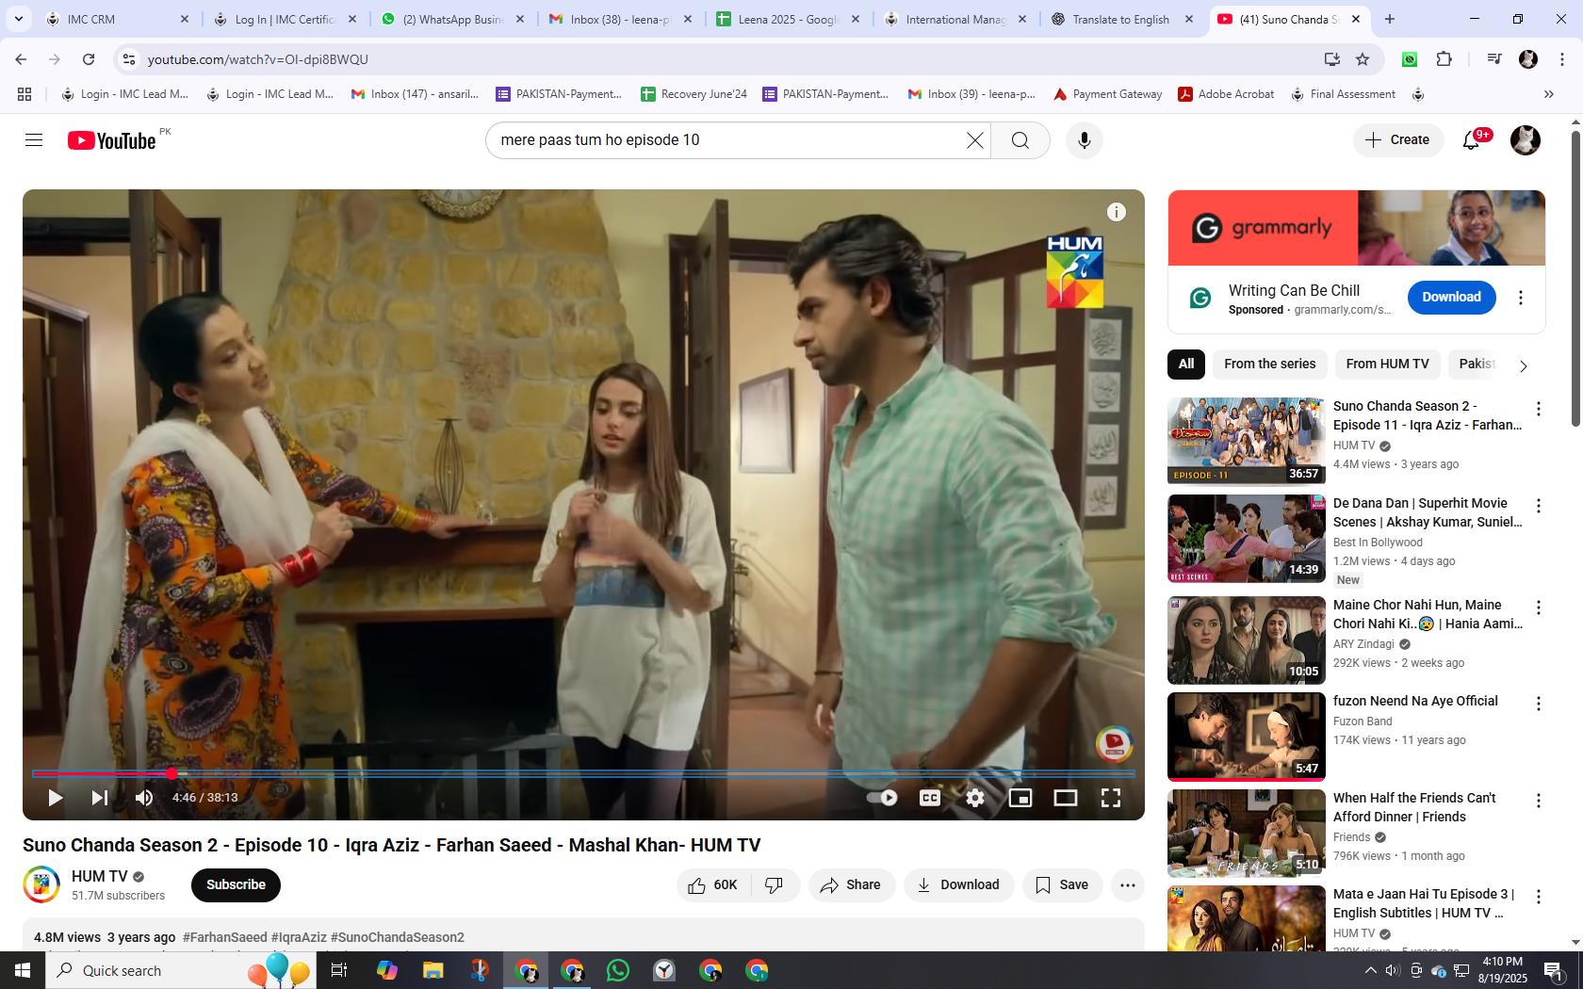Toggle autoplay switch in player
Viewport: 1583px width, 989px height.
point(882,798)
